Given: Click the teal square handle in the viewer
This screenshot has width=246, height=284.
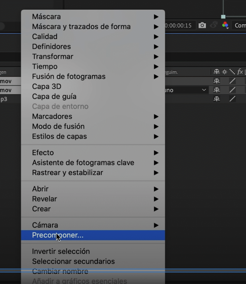Looking at the screenshot, I should (223, 17).
